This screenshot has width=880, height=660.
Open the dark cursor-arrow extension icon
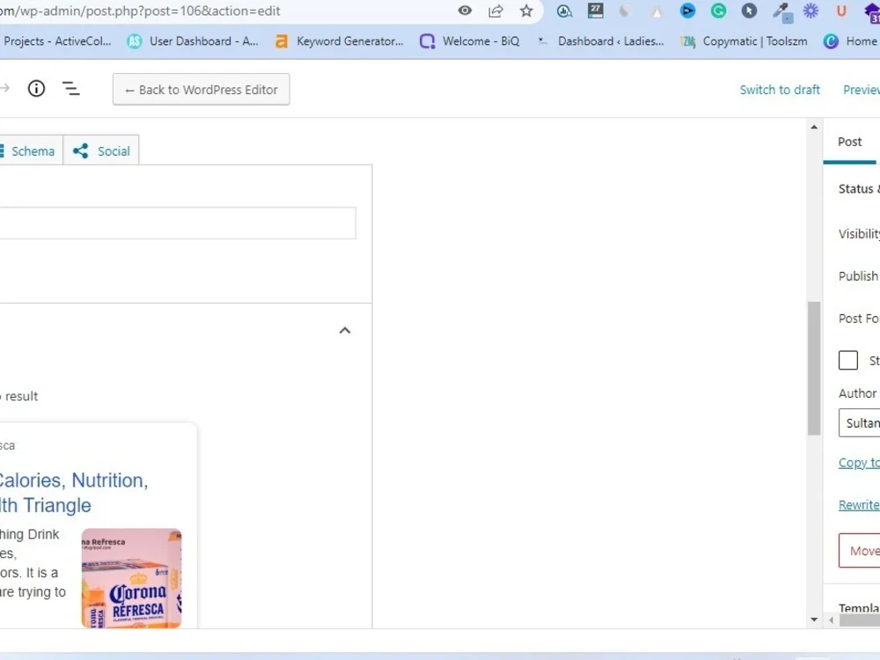coord(749,11)
